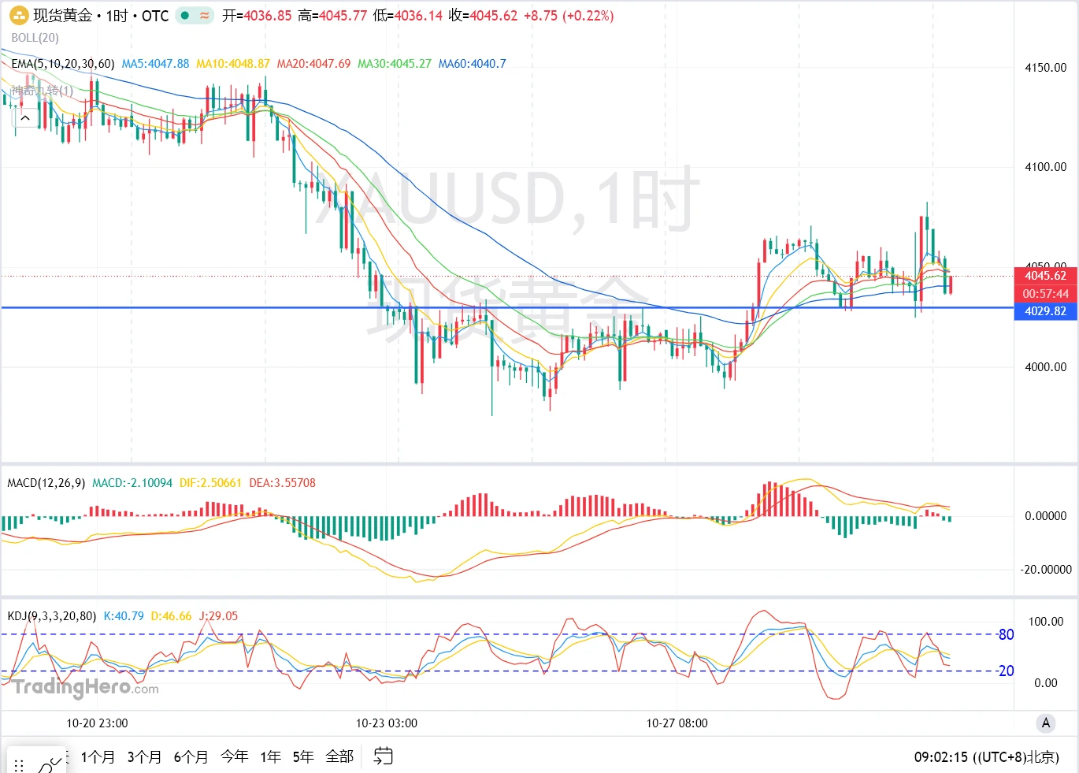
Task: Set chart range to 1年
Action: click(270, 756)
